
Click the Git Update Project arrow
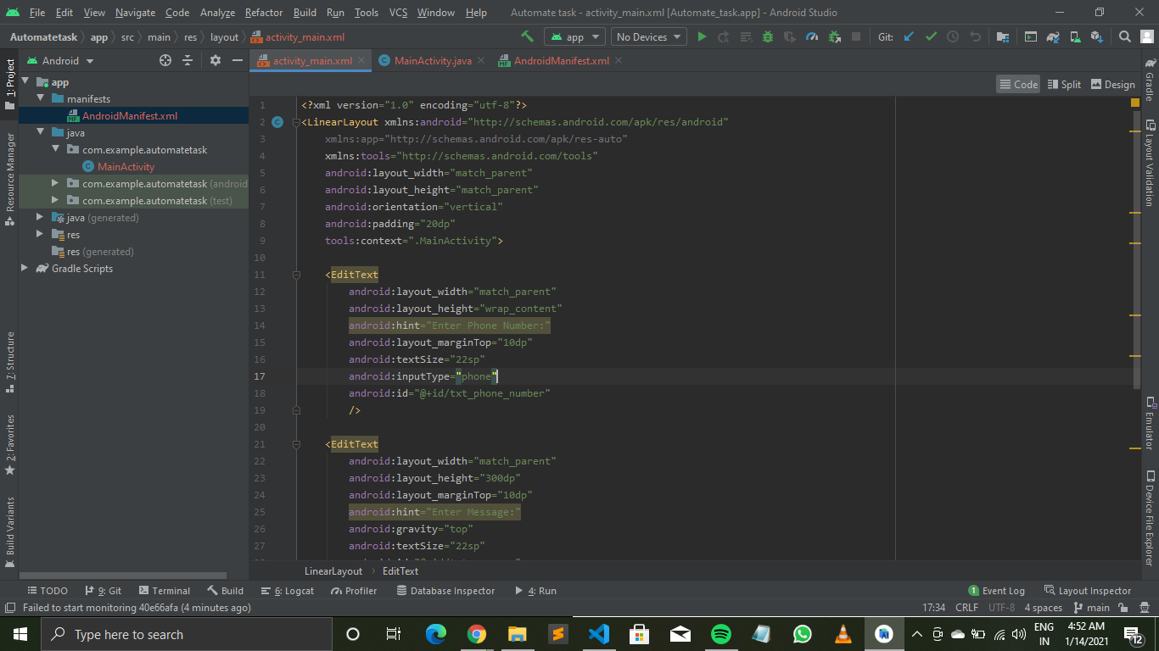coord(909,36)
